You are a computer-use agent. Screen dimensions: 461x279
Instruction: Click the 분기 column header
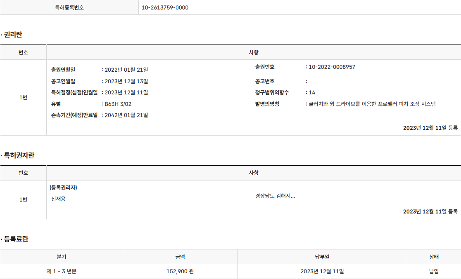[61, 257]
